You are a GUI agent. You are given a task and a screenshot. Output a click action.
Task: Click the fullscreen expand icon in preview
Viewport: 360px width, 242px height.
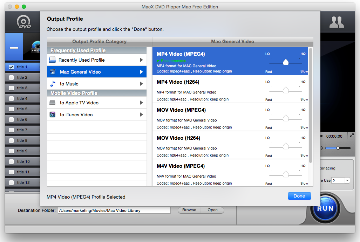tap(352, 136)
